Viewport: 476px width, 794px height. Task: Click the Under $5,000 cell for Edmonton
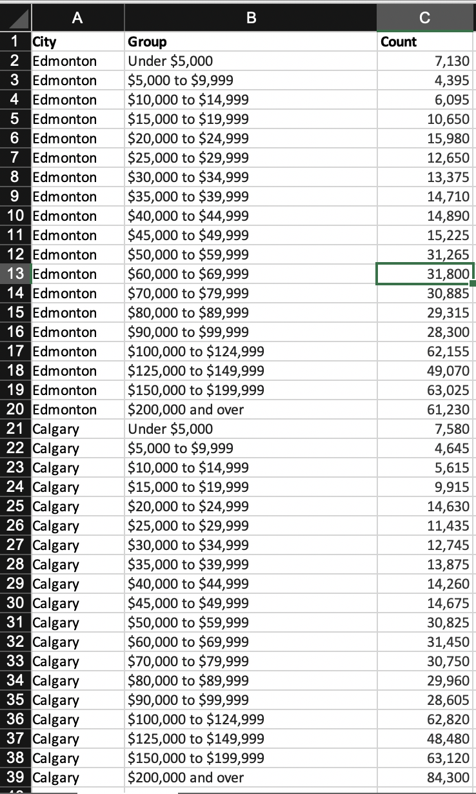click(250, 61)
